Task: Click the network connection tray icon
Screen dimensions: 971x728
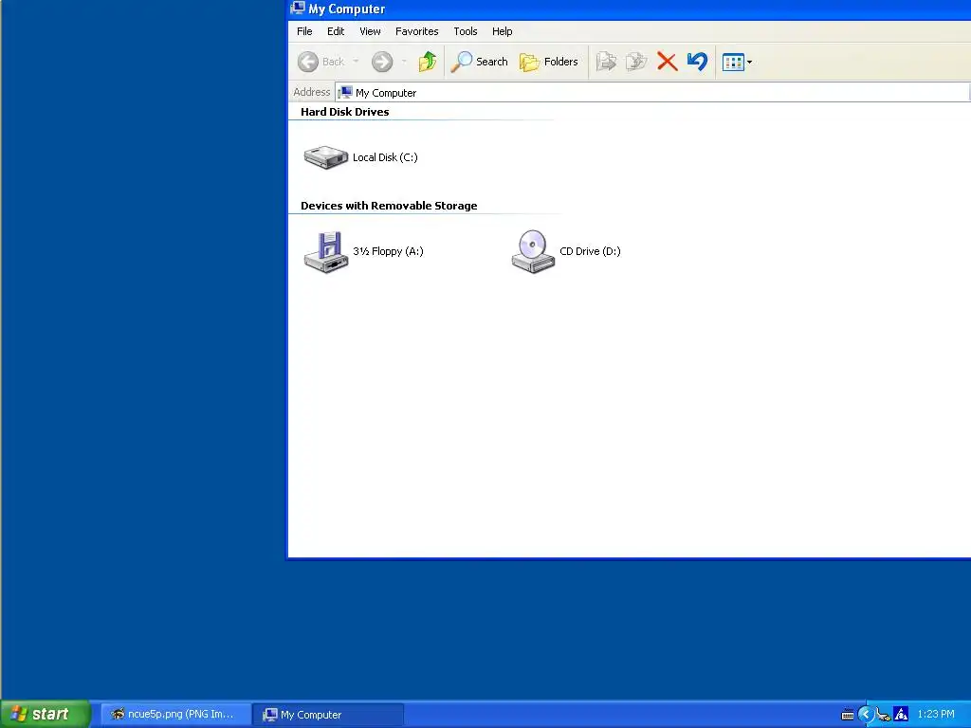Action: [x=883, y=715]
